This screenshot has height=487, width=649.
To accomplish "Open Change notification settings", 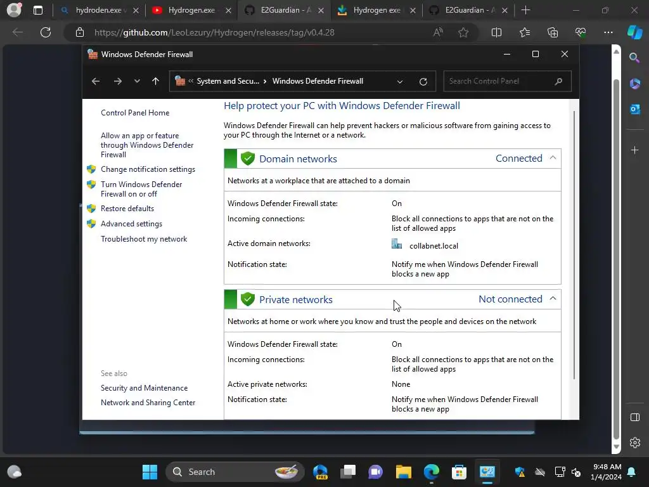I will (148, 169).
